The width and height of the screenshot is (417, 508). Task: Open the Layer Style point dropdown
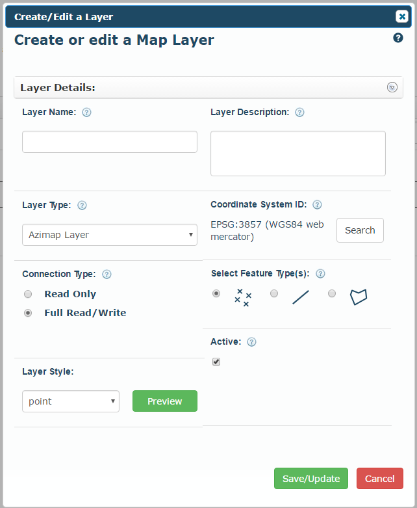71,401
